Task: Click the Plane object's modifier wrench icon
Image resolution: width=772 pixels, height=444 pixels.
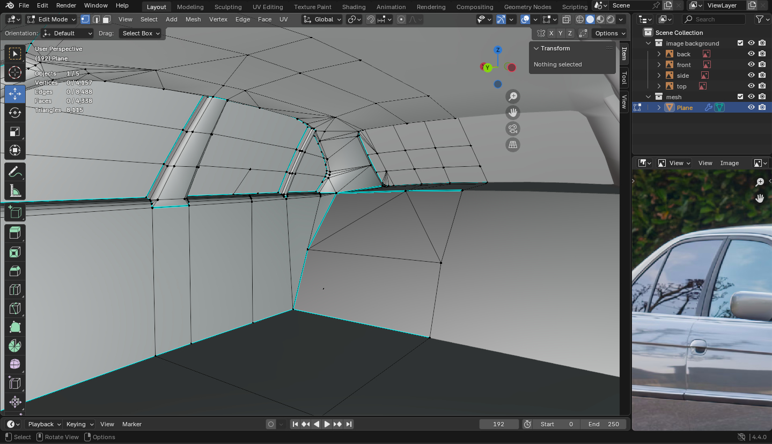Action: pos(709,107)
